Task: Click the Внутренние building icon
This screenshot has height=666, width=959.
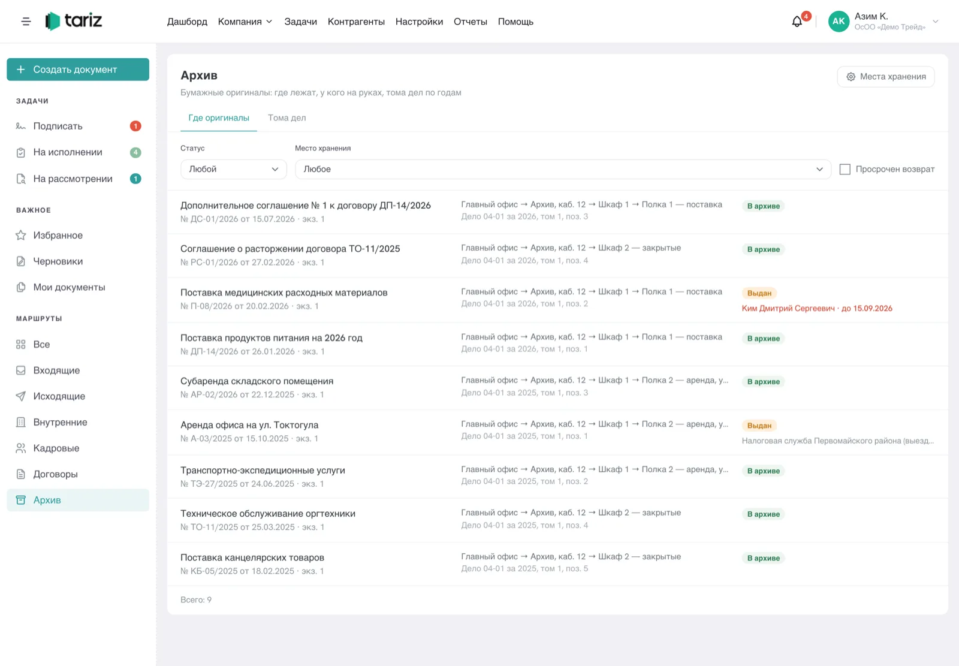Action: (x=21, y=422)
